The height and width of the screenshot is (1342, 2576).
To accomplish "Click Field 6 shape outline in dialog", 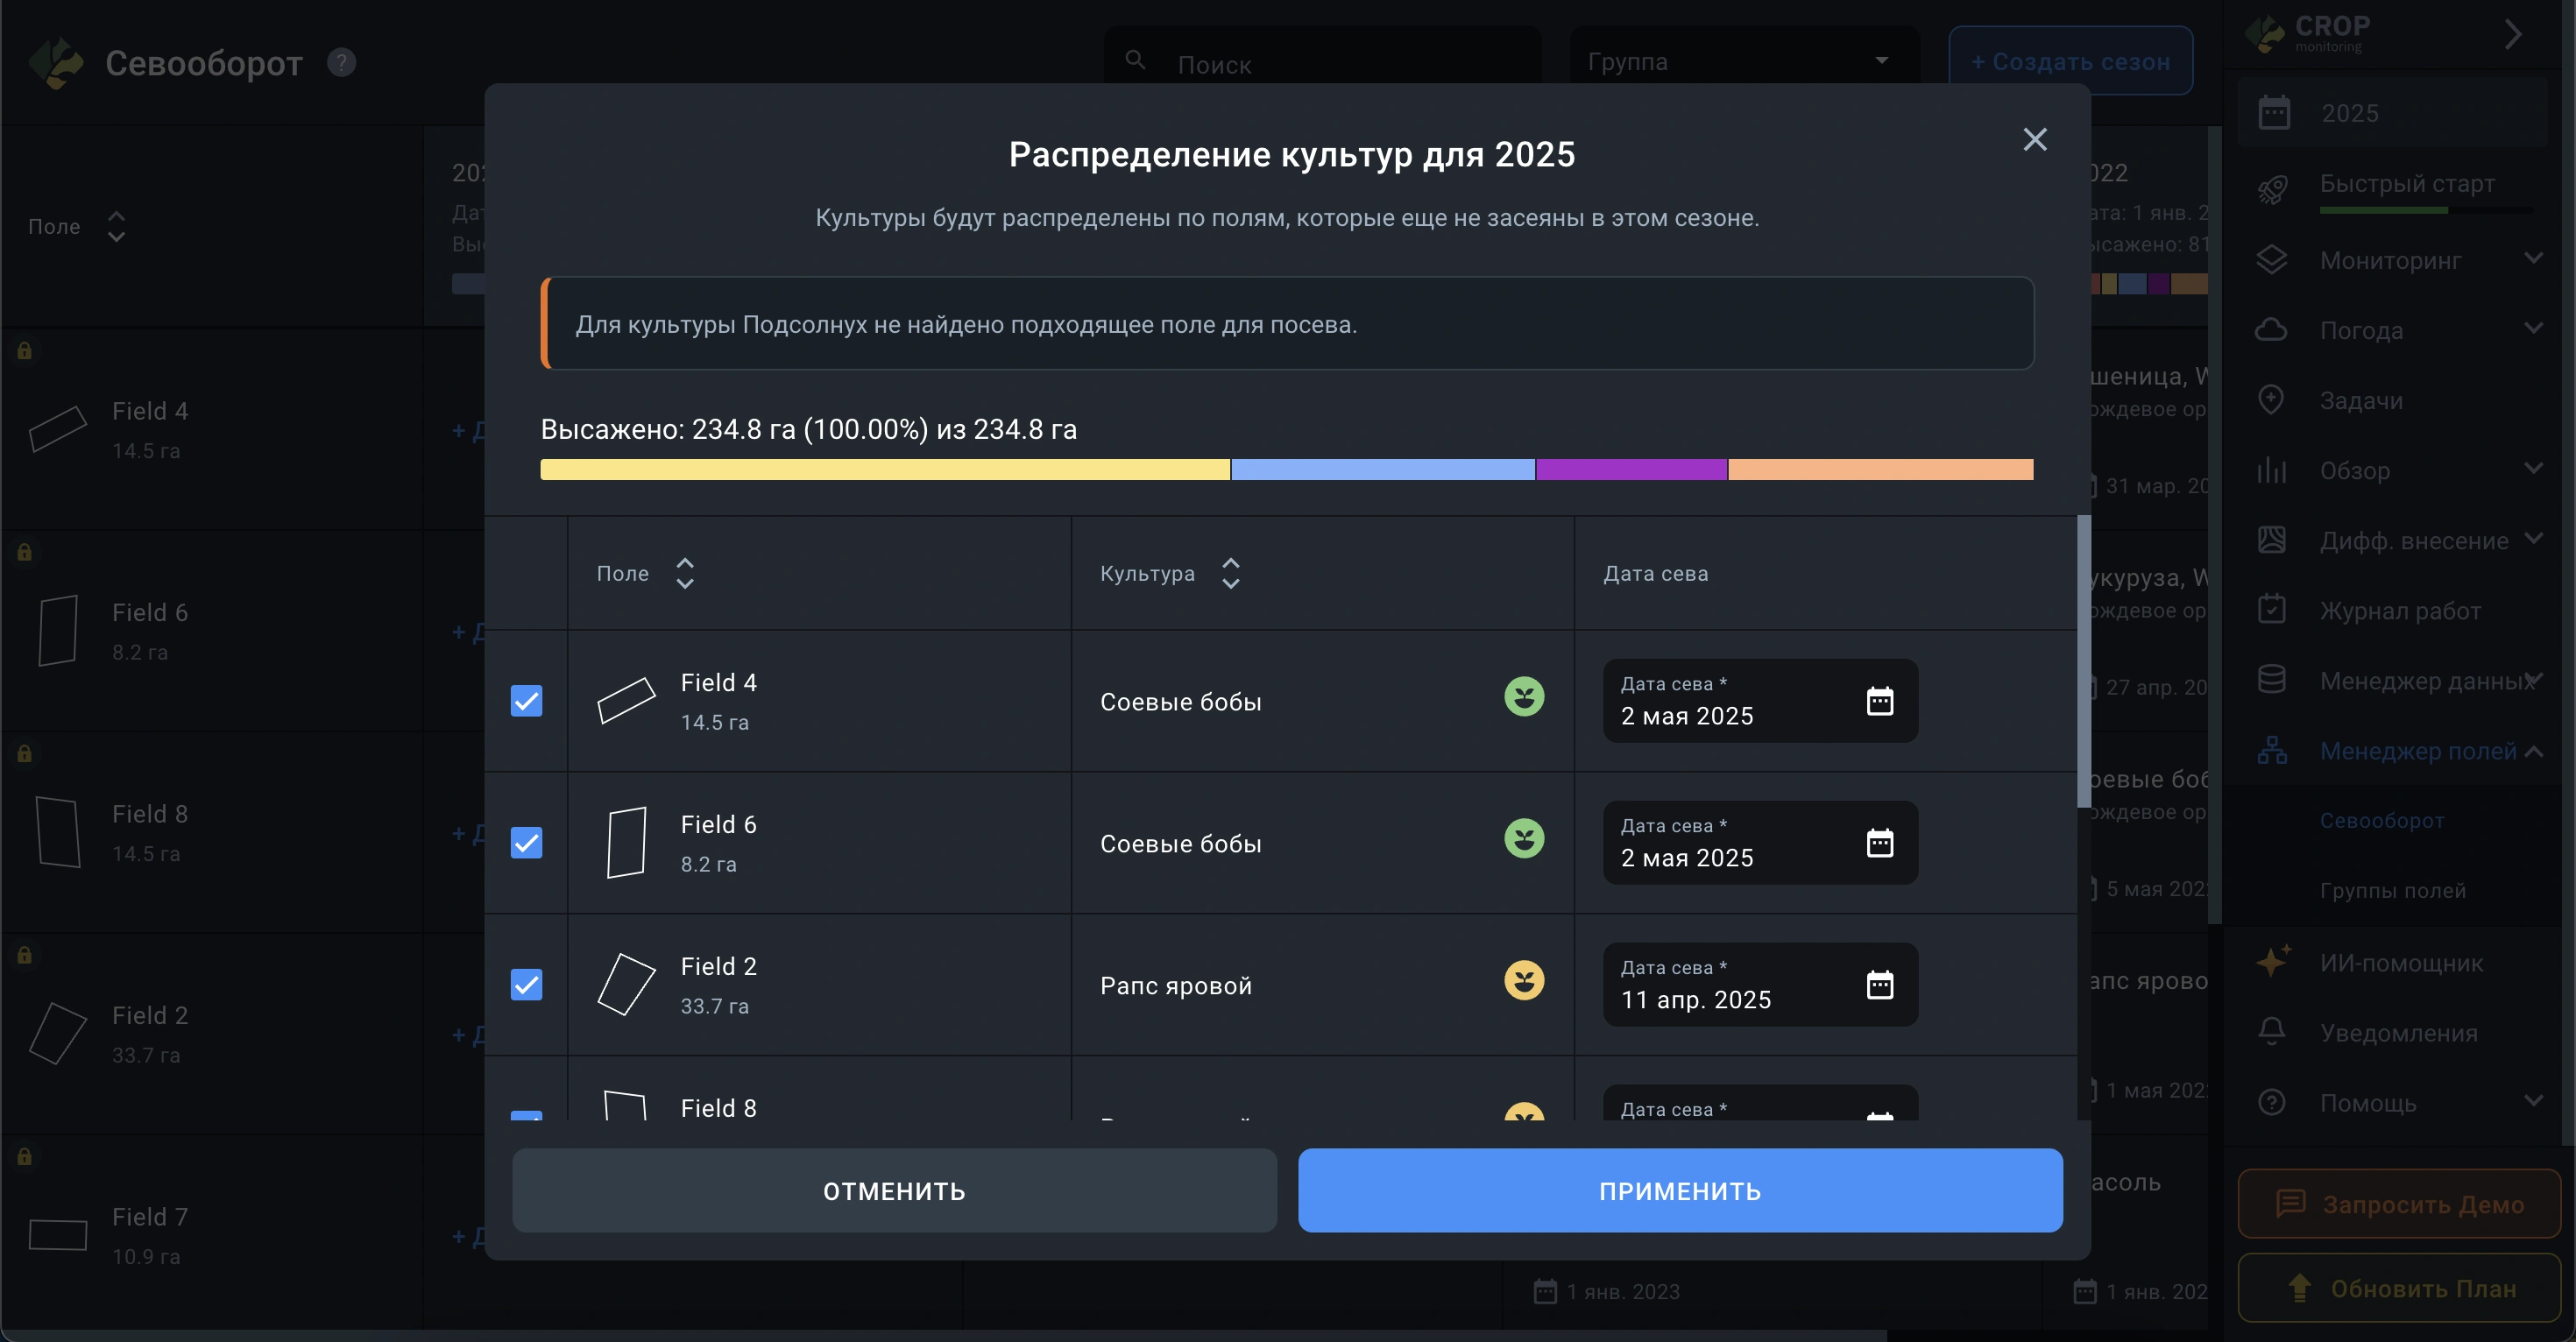I will pyautogui.click(x=626, y=842).
